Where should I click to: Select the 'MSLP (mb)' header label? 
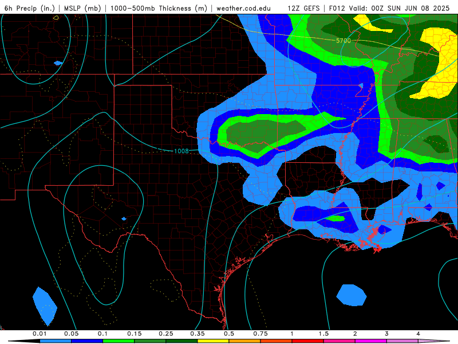coord(82,8)
